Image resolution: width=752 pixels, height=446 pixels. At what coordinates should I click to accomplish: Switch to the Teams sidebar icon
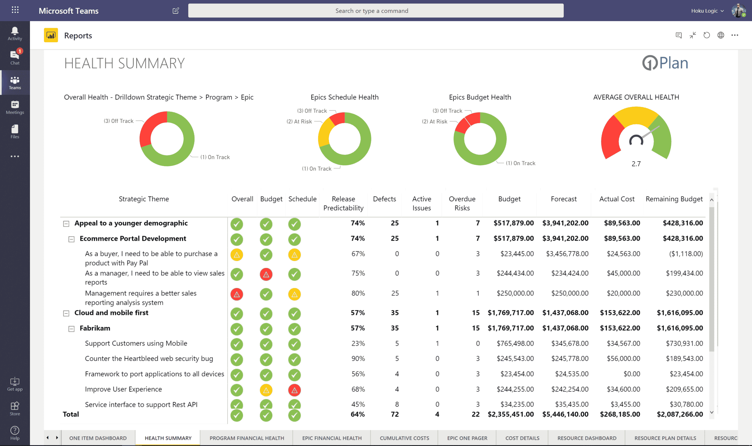pos(14,82)
